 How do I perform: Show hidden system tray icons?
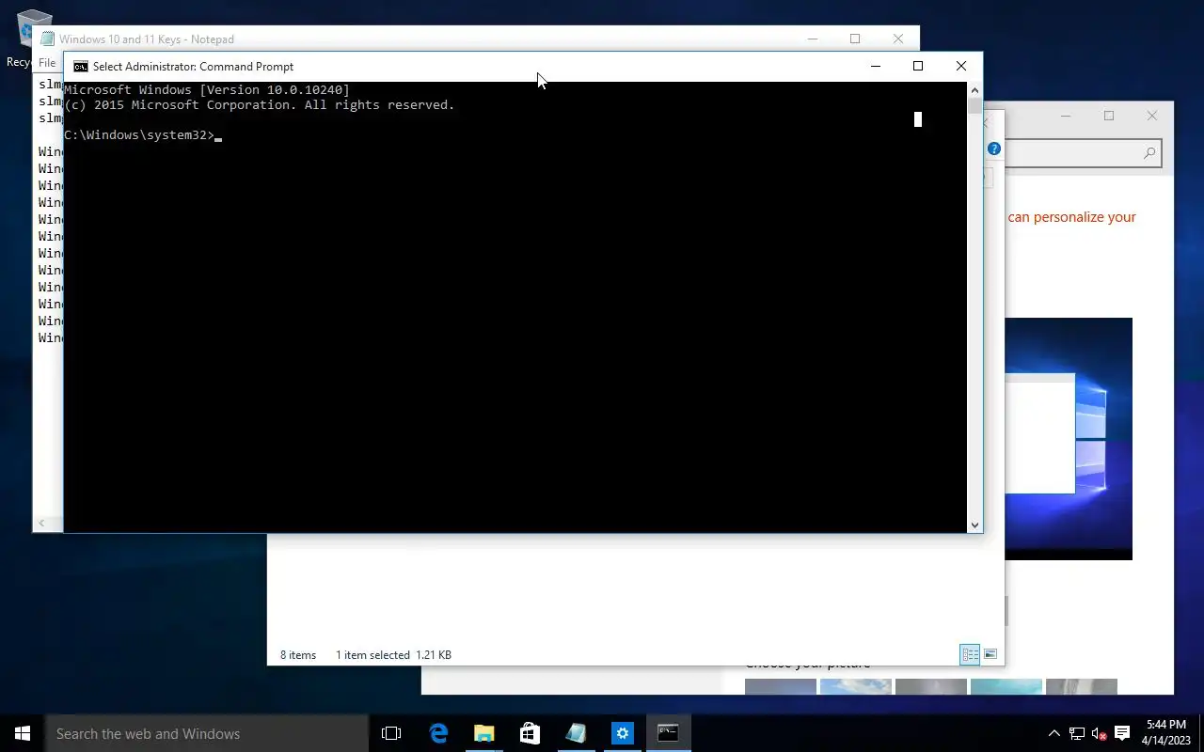pos(1053,733)
